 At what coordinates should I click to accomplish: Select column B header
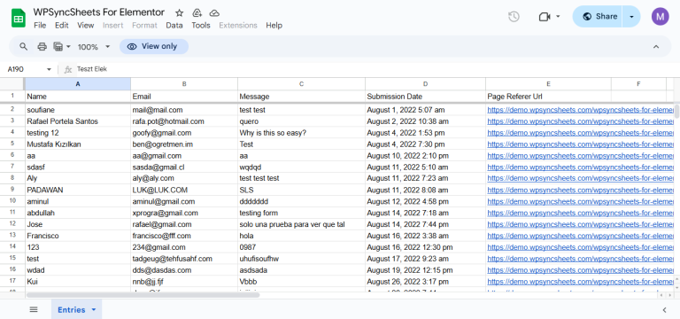click(x=184, y=84)
